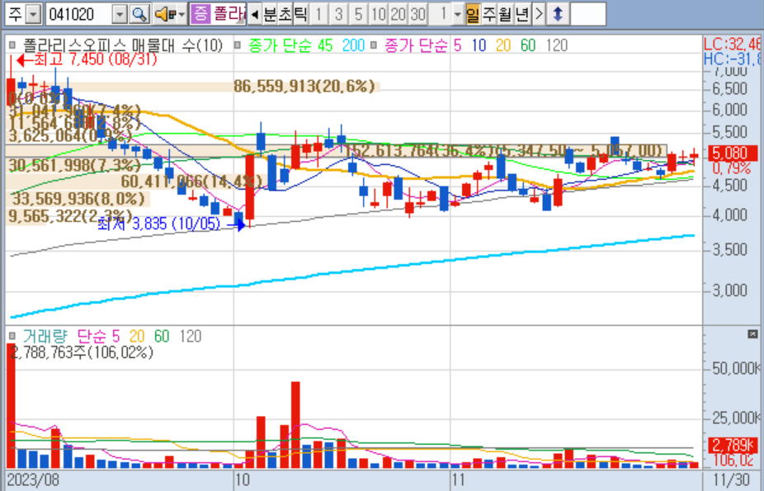Expand the dropdown arrow beside speaker icon

pyautogui.click(x=182, y=14)
